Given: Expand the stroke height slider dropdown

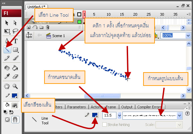Looking at the screenshot, I should [119, 116].
